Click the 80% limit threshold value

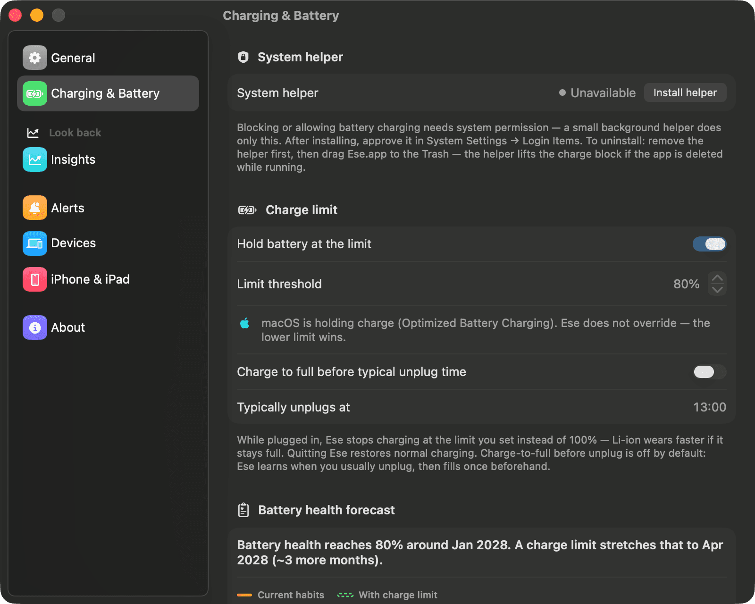click(686, 284)
